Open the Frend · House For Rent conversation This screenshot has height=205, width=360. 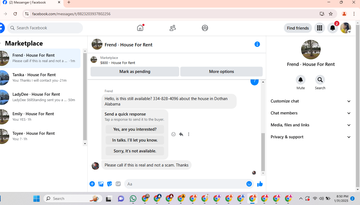click(40, 58)
